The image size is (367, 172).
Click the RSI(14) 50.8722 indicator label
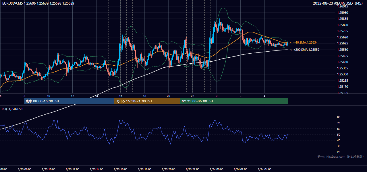coord(13,109)
